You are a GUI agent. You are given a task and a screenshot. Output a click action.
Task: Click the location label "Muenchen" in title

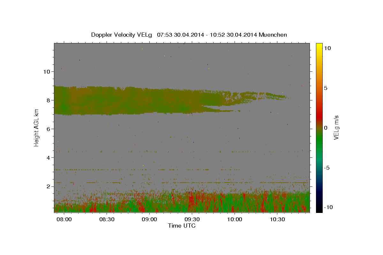pyautogui.click(x=273, y=35)
